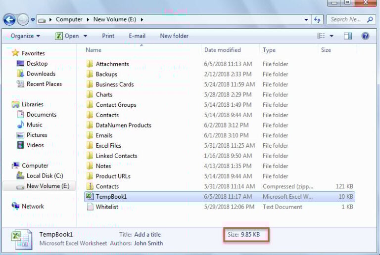This screenshot has width=380, height=255.
Task: Select the Emails folder icon
Action: click(x=90, y=135)
